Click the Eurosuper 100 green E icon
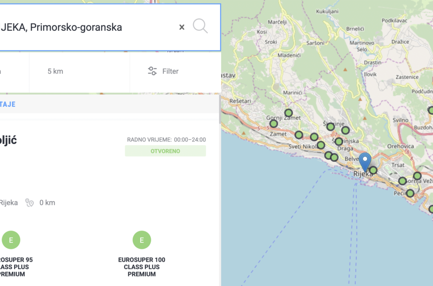The height and width of the screenshot is (286, 433). tap(142, 240)
